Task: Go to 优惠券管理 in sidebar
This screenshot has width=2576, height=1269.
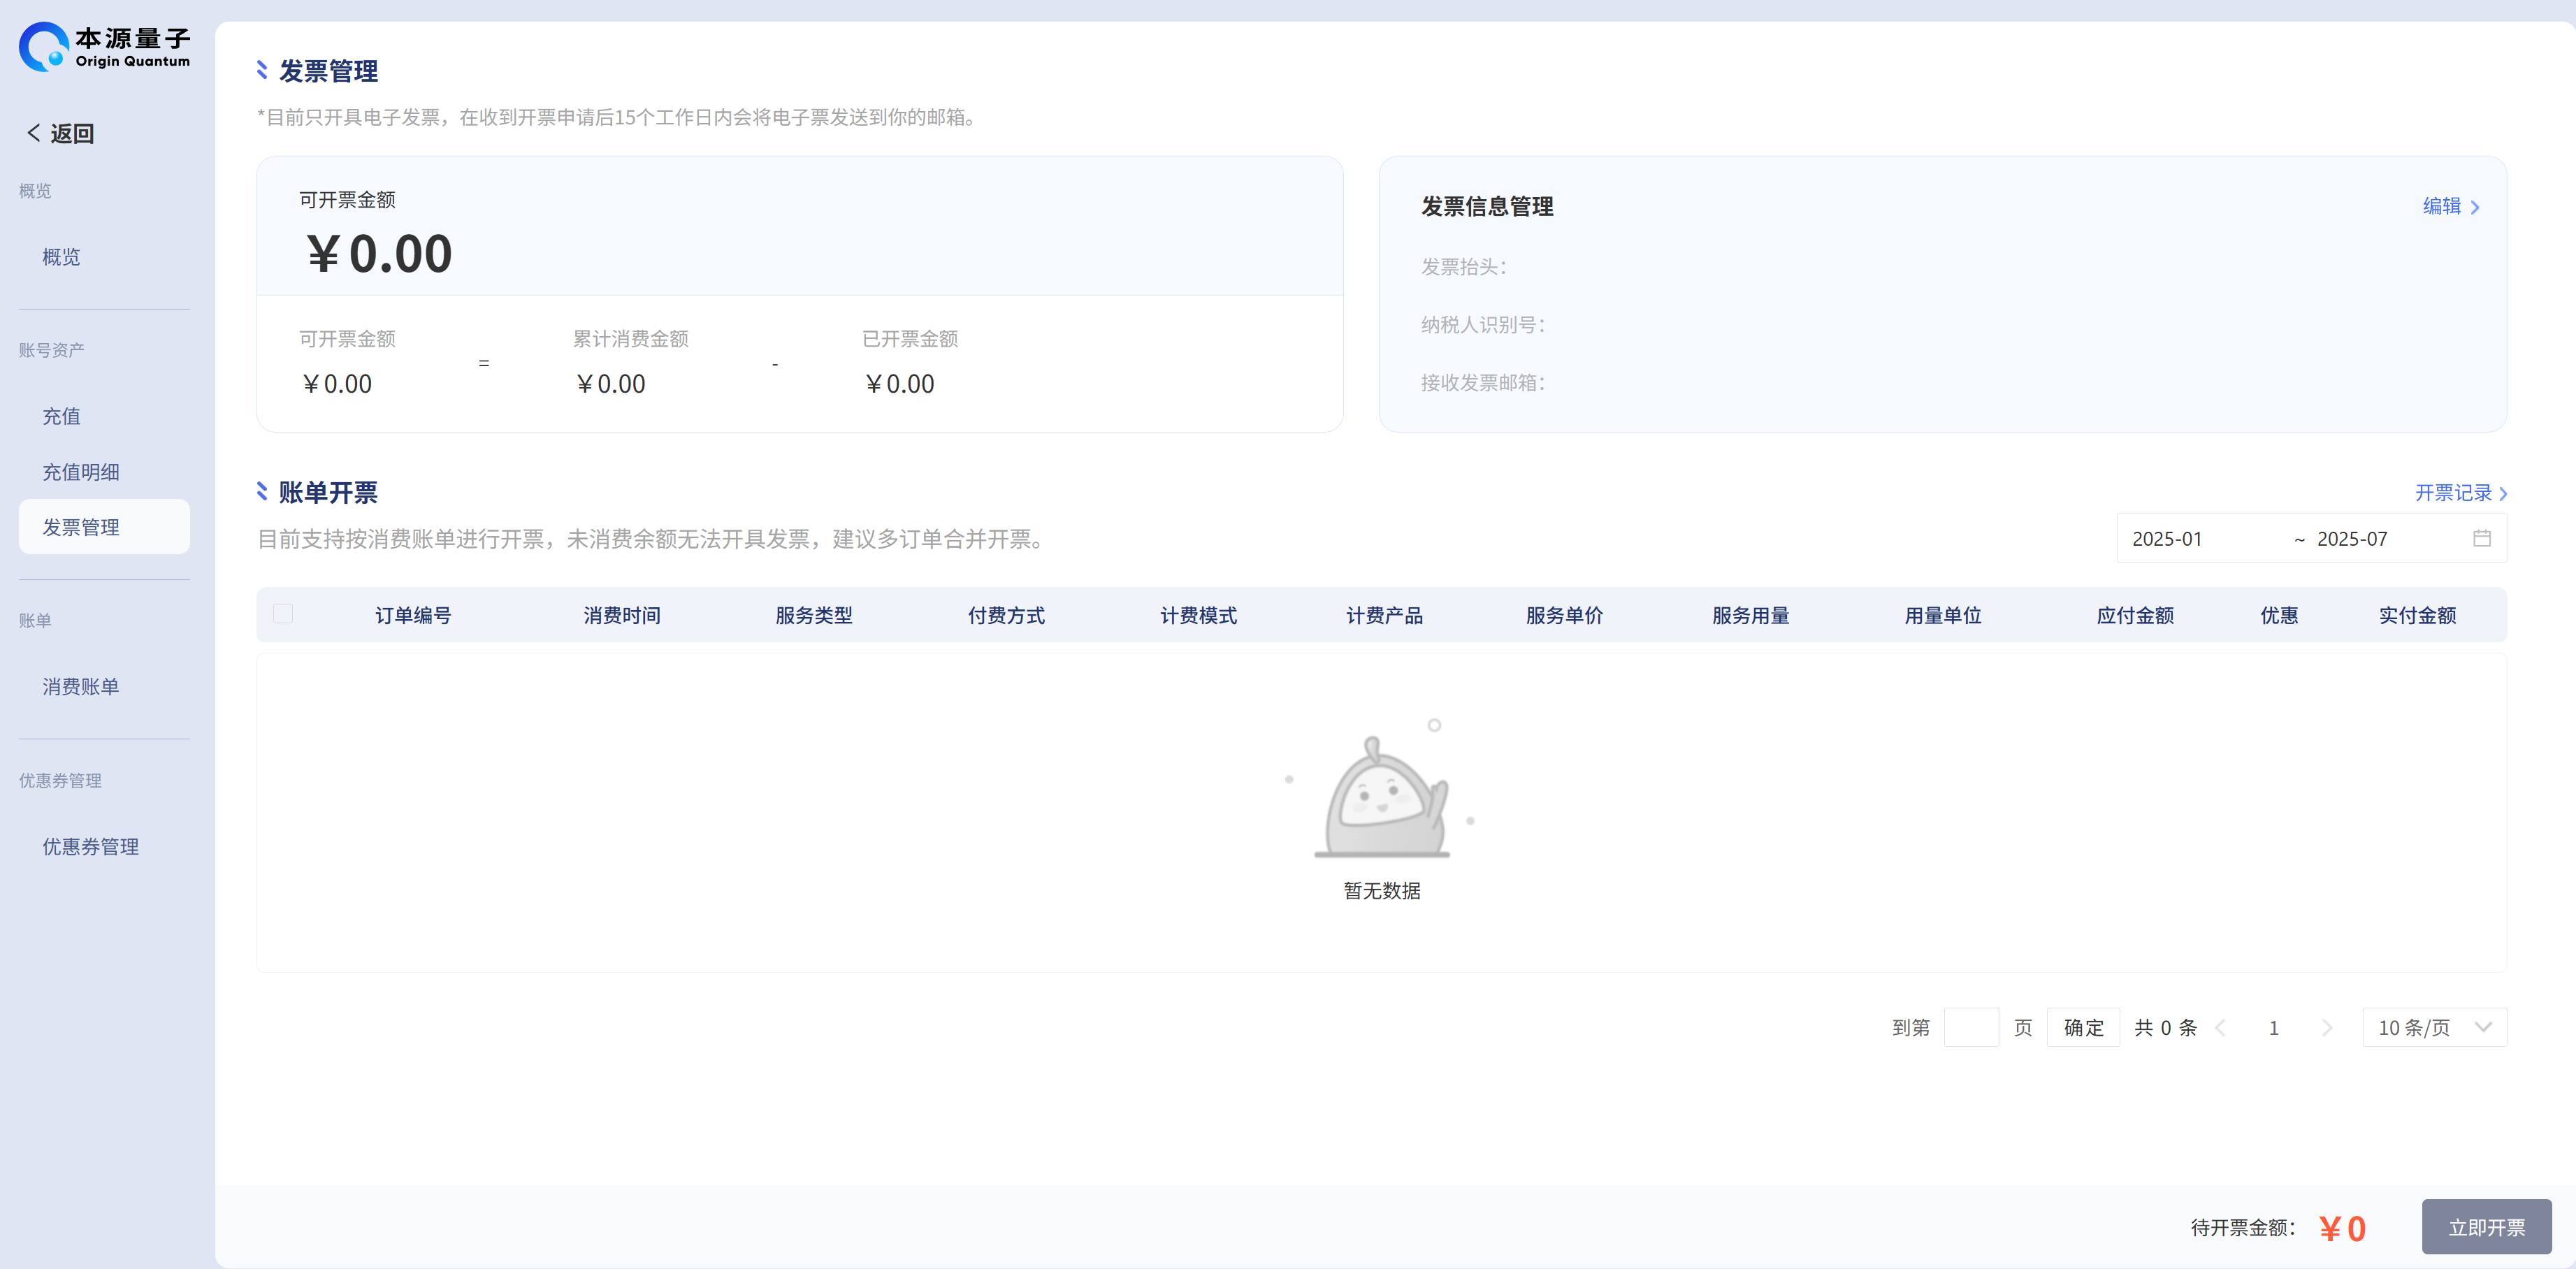Action: [x=90, y=847]
